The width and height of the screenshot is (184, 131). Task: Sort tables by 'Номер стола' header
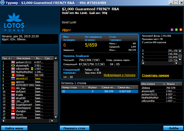point(73,87)
